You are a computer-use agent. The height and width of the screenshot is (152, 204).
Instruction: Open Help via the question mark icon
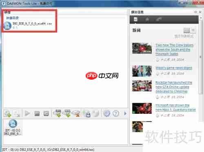(x=116, y=113)
